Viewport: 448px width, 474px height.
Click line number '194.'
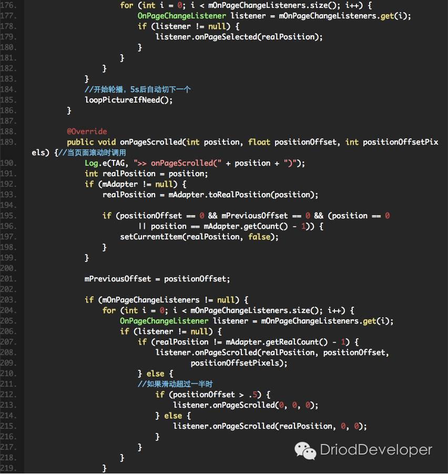coord(8,205)
